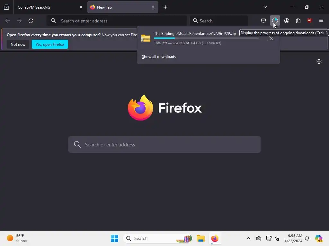Click the magnifier icon in center search box

coord(77,144)
